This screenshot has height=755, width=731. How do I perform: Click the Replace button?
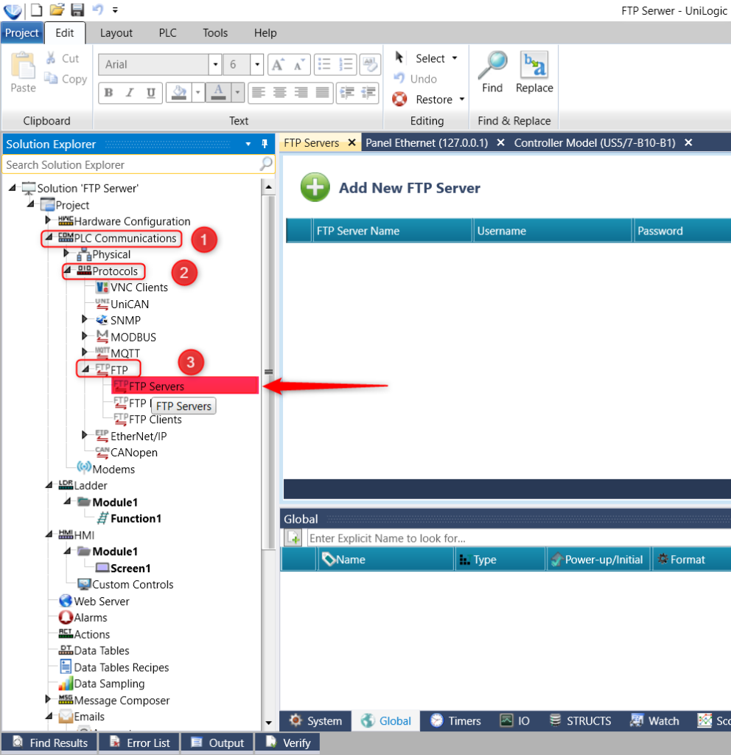(534, 72)
